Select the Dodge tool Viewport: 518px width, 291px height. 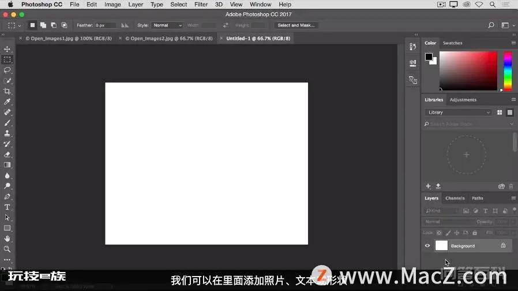click(x=7, y=186)
